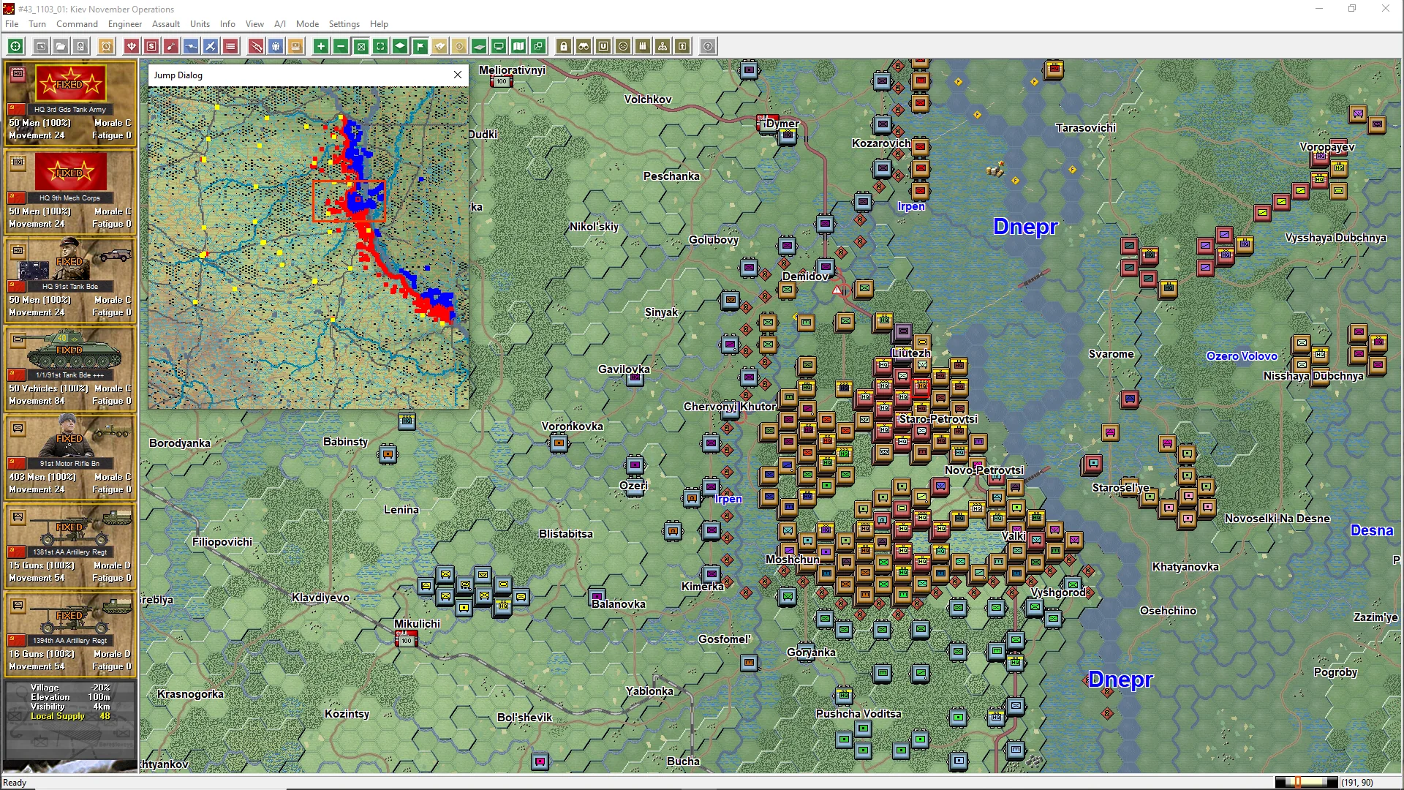Viewport: 1404px width, 790px height.
Task: Click the boxed U toolbar icon
Action: click(603, 46)
